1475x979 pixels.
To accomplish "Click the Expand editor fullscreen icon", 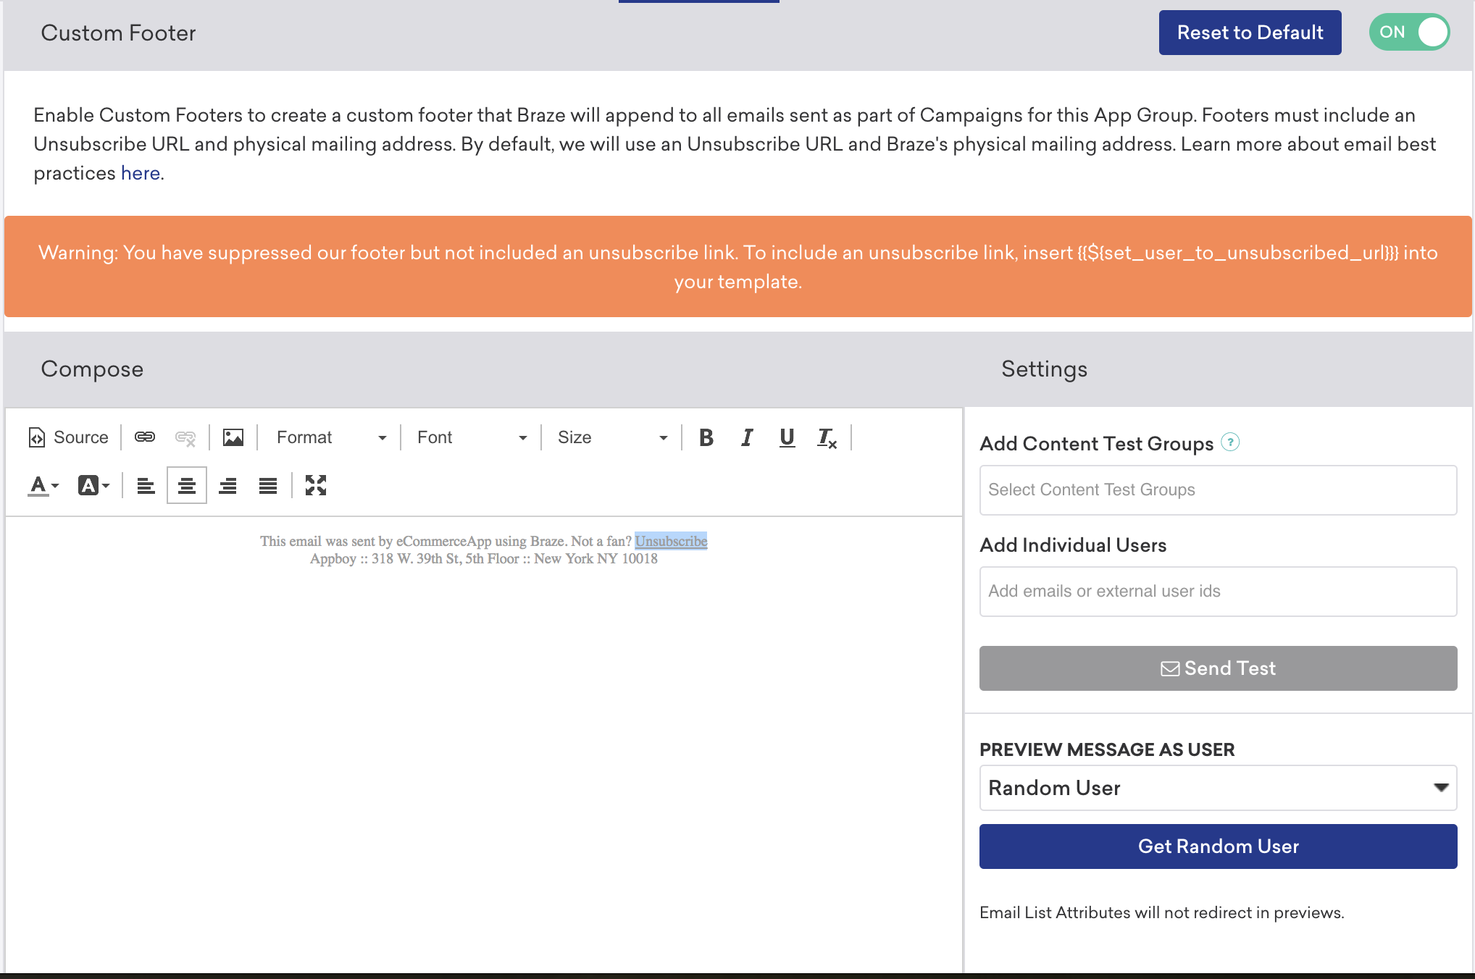I will (x=316, y=484).
